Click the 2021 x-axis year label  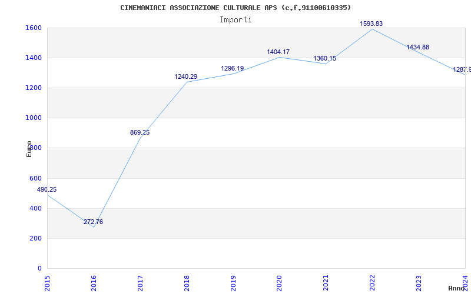coord(326,283)
